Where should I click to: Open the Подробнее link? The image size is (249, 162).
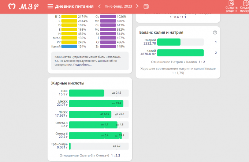(x=82, y=65)
